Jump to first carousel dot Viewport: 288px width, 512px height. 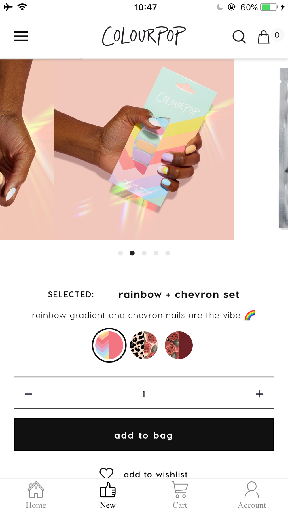click(x=120, y=253)
